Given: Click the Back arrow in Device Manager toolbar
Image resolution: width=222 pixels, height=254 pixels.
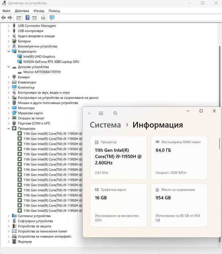Looking at the screenshot, I should [3, 17].
